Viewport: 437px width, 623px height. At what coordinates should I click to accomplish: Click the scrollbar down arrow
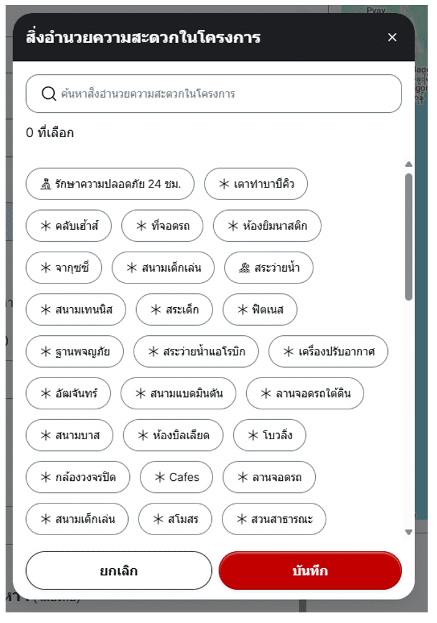pos(408,532)
